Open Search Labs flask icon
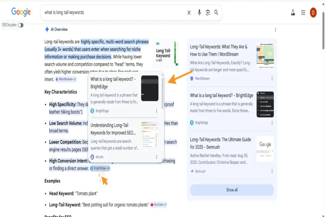Screen dimensions: 325x217 pos(293,13)
